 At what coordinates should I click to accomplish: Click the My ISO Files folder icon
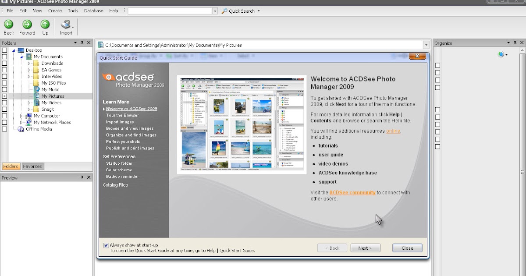[x=37, y=83]
